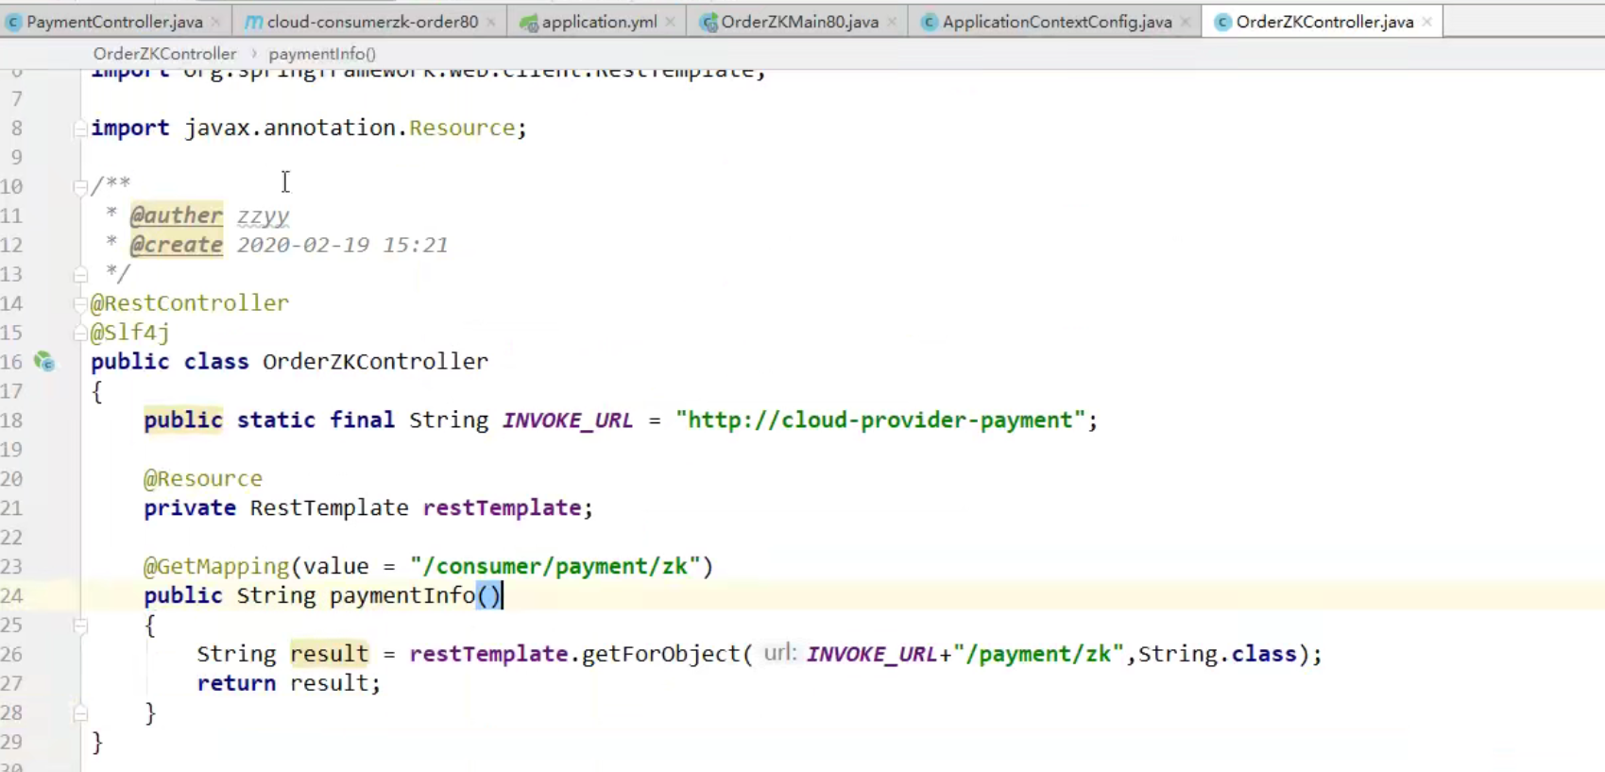Click the "/payment/zk" string on line 26
This screenshot has height=772, width=1605.
coord(1038,655)
